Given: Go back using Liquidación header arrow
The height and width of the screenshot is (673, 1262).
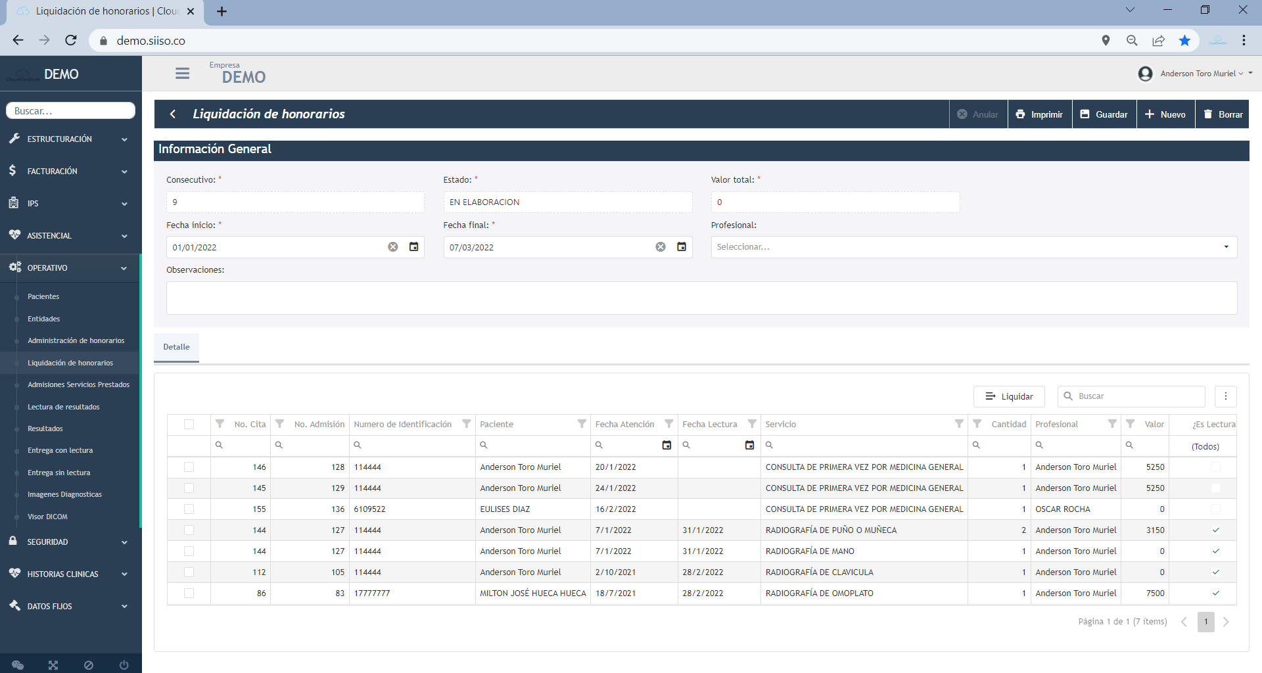Looking at the screenshot, I should coord(173,114).
